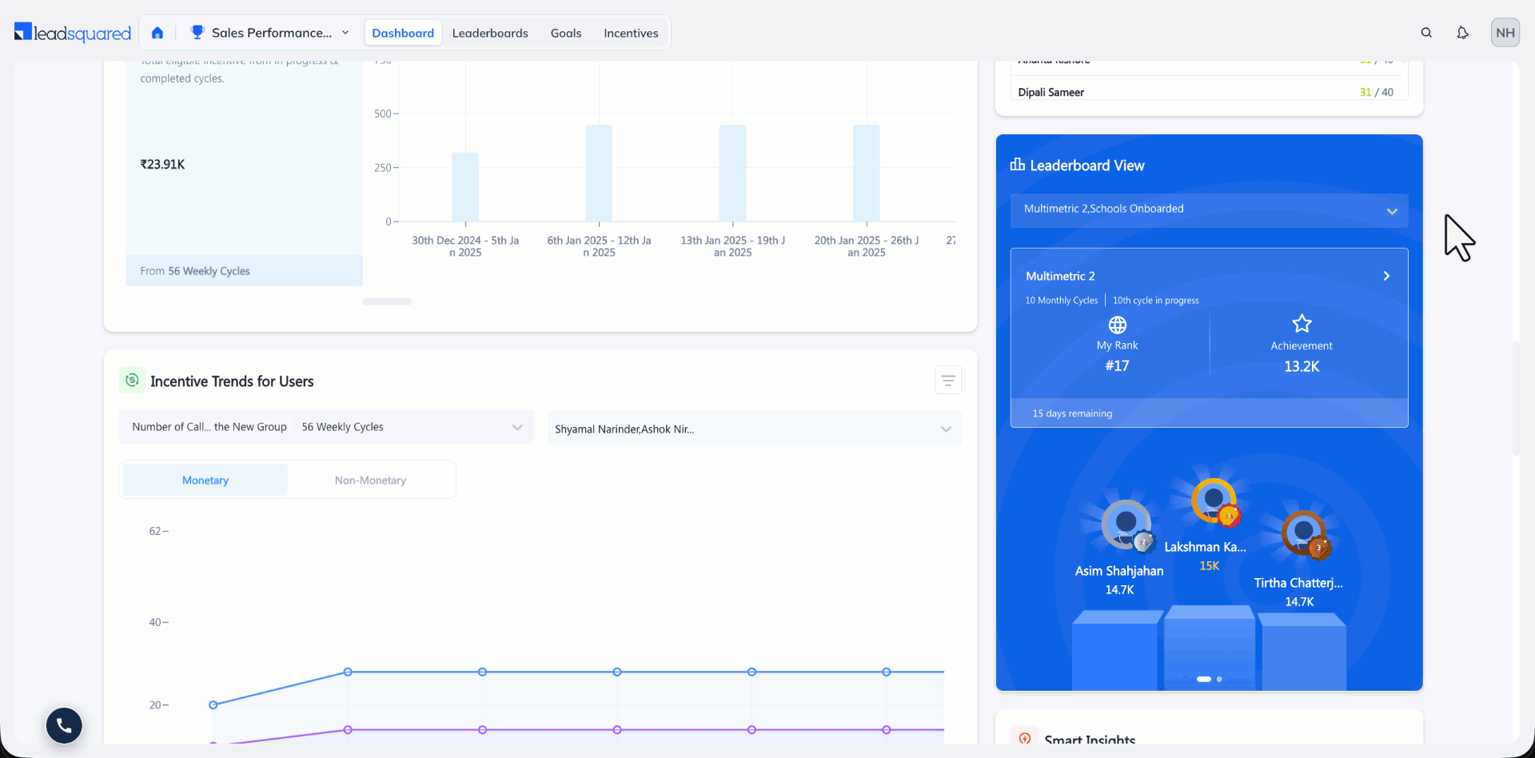This screenshot has width=1535, height=758.
Task: Click the 6th Jan 2025 - 12th Jan bar
Action: click(x=599, y=174)
